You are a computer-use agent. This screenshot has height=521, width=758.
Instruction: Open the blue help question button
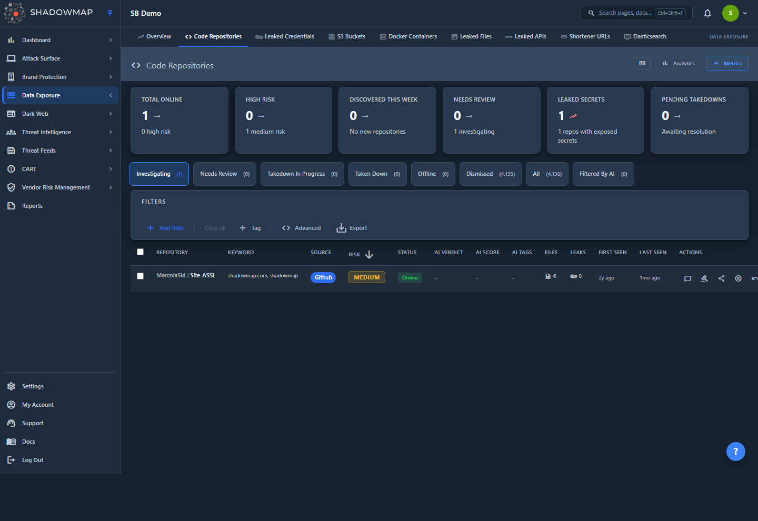pyautogui.click(x=736, y=452)
